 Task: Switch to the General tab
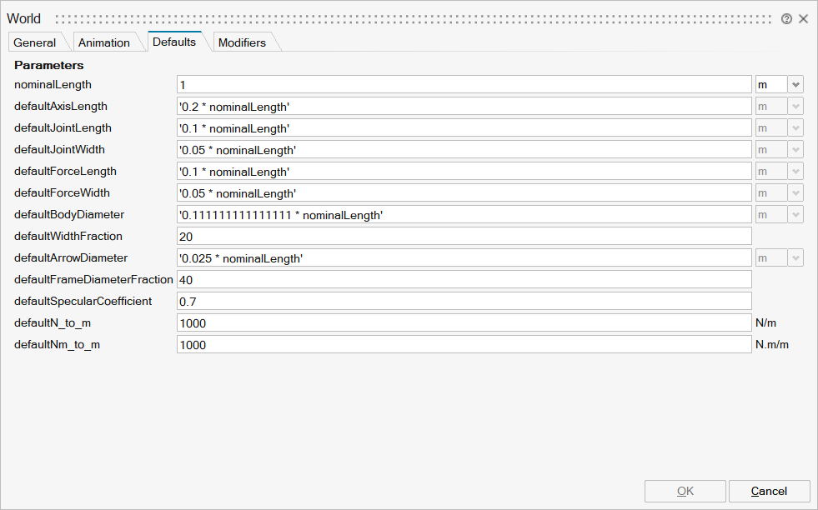click(35, 42)
